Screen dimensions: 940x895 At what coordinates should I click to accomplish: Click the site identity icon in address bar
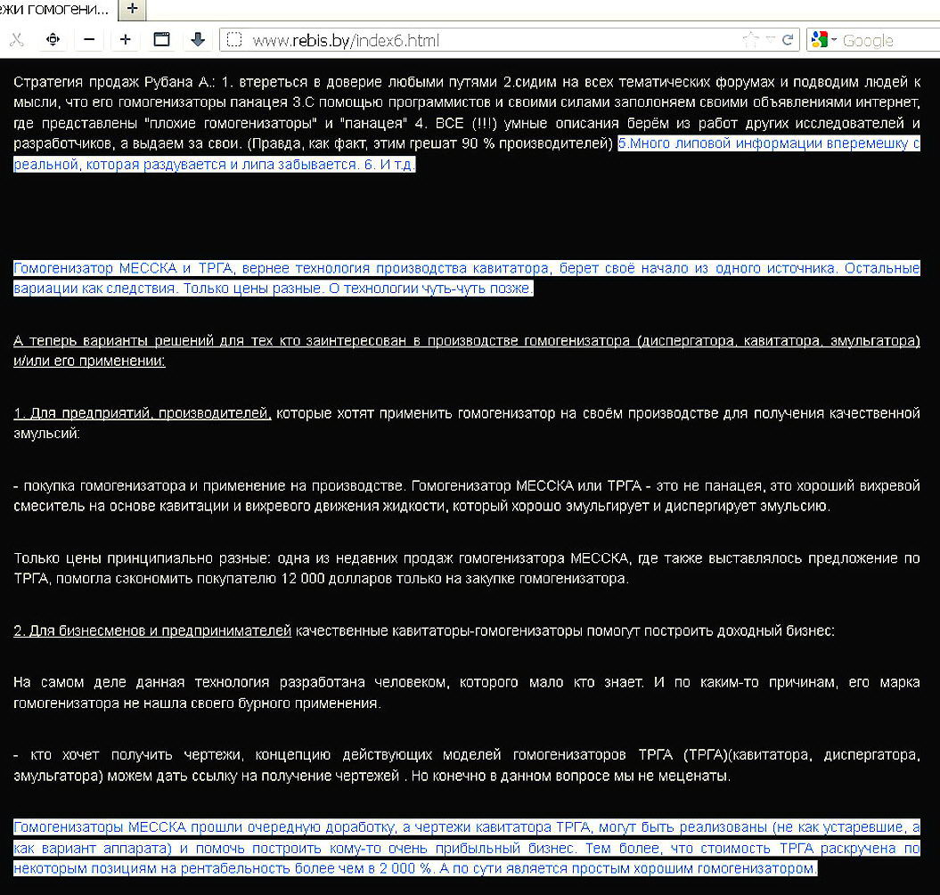coord(234,40)
